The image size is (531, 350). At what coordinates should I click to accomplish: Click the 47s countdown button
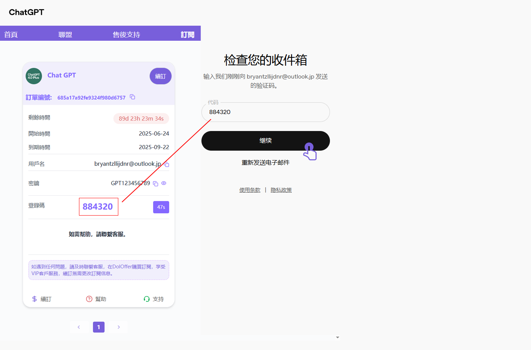(161, 207)
